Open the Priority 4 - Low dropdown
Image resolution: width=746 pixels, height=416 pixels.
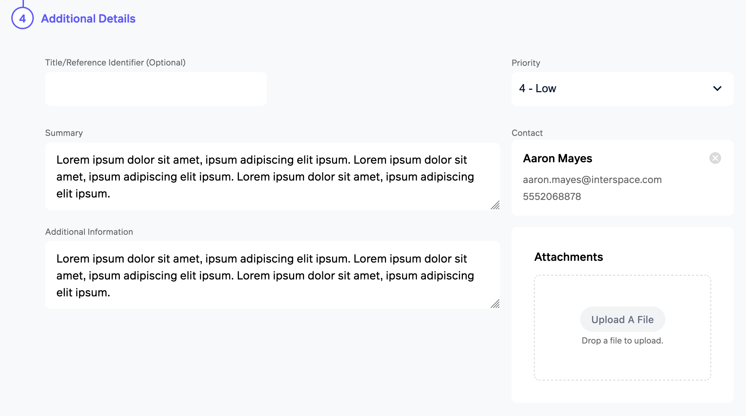point(622,89)
